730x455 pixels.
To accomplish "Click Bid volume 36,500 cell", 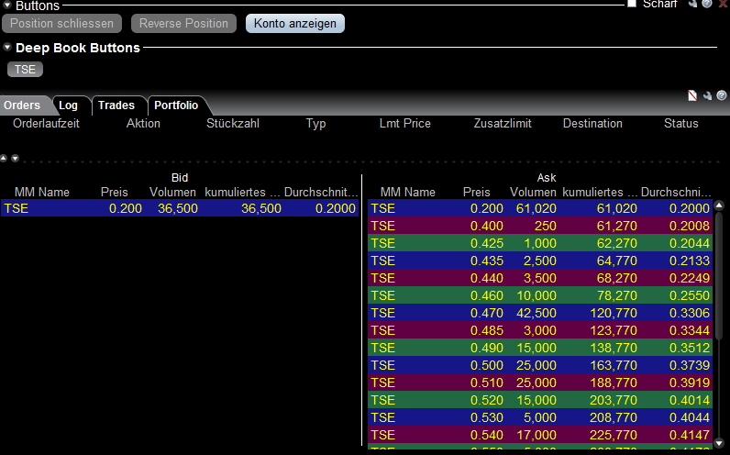I will pyautogui.click(x=178, y=208).
